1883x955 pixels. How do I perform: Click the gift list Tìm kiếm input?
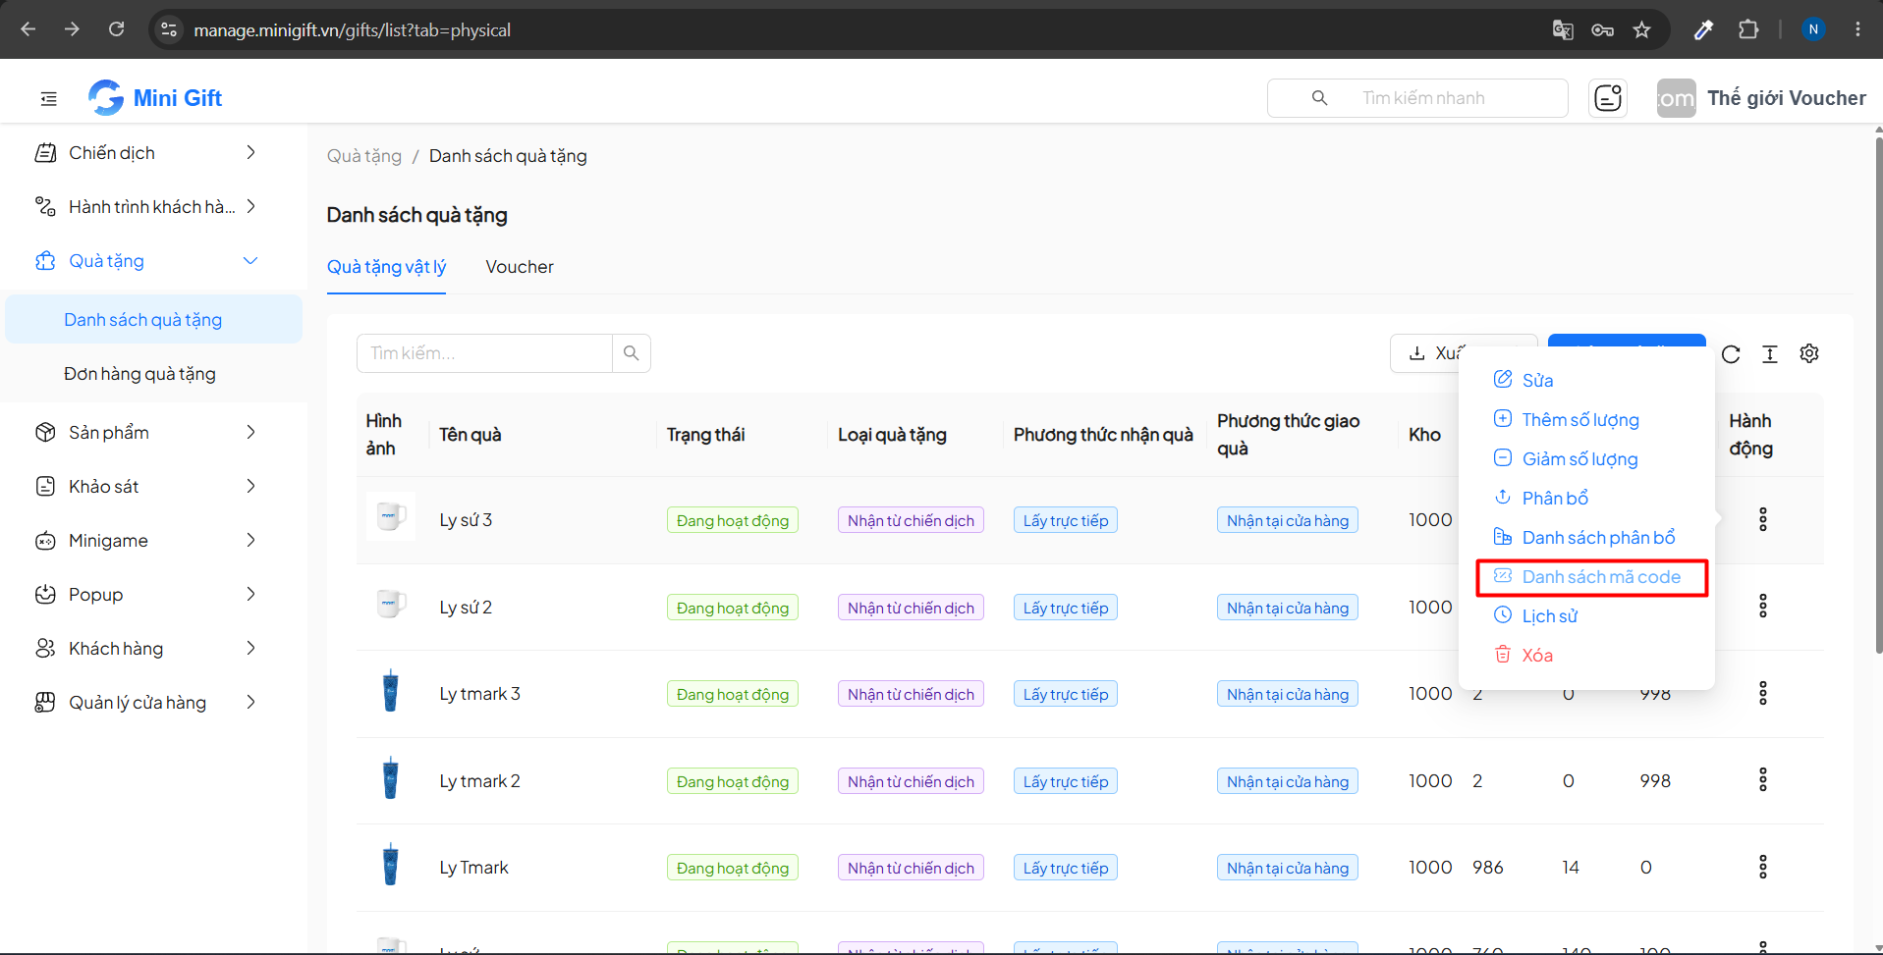484,353
